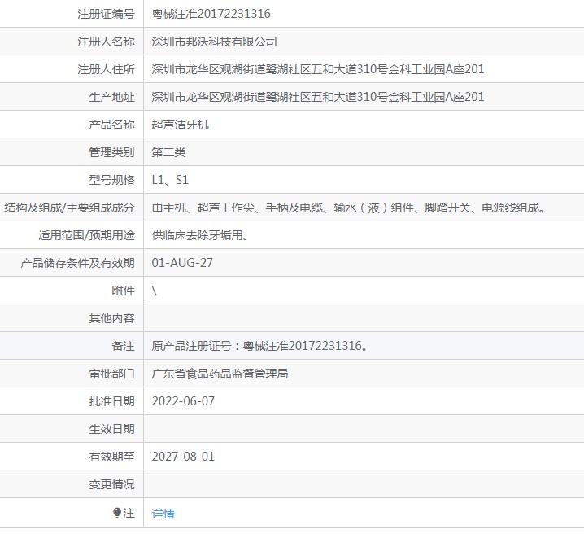
Task: Click the 注册证编号 label
Action: (106, 14)
